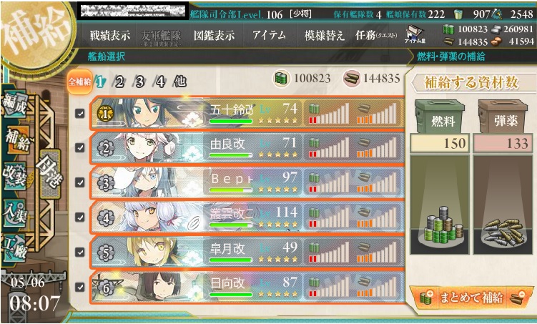Open 任務 quest menu
Image resolution: width=537 pixels, height=324 pixels.
[x=376, y=35]
